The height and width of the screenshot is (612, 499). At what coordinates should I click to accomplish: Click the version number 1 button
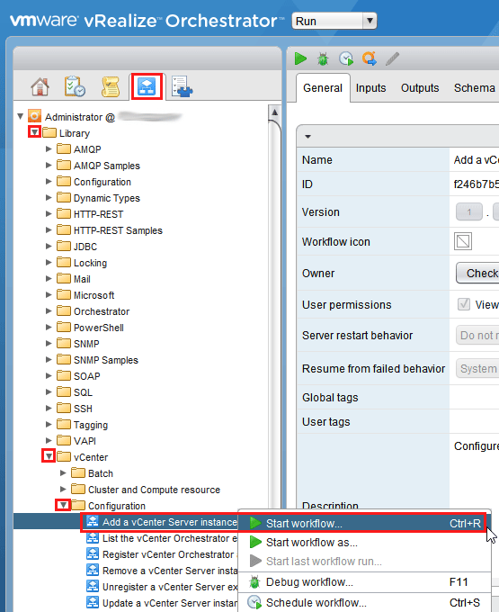469,211
